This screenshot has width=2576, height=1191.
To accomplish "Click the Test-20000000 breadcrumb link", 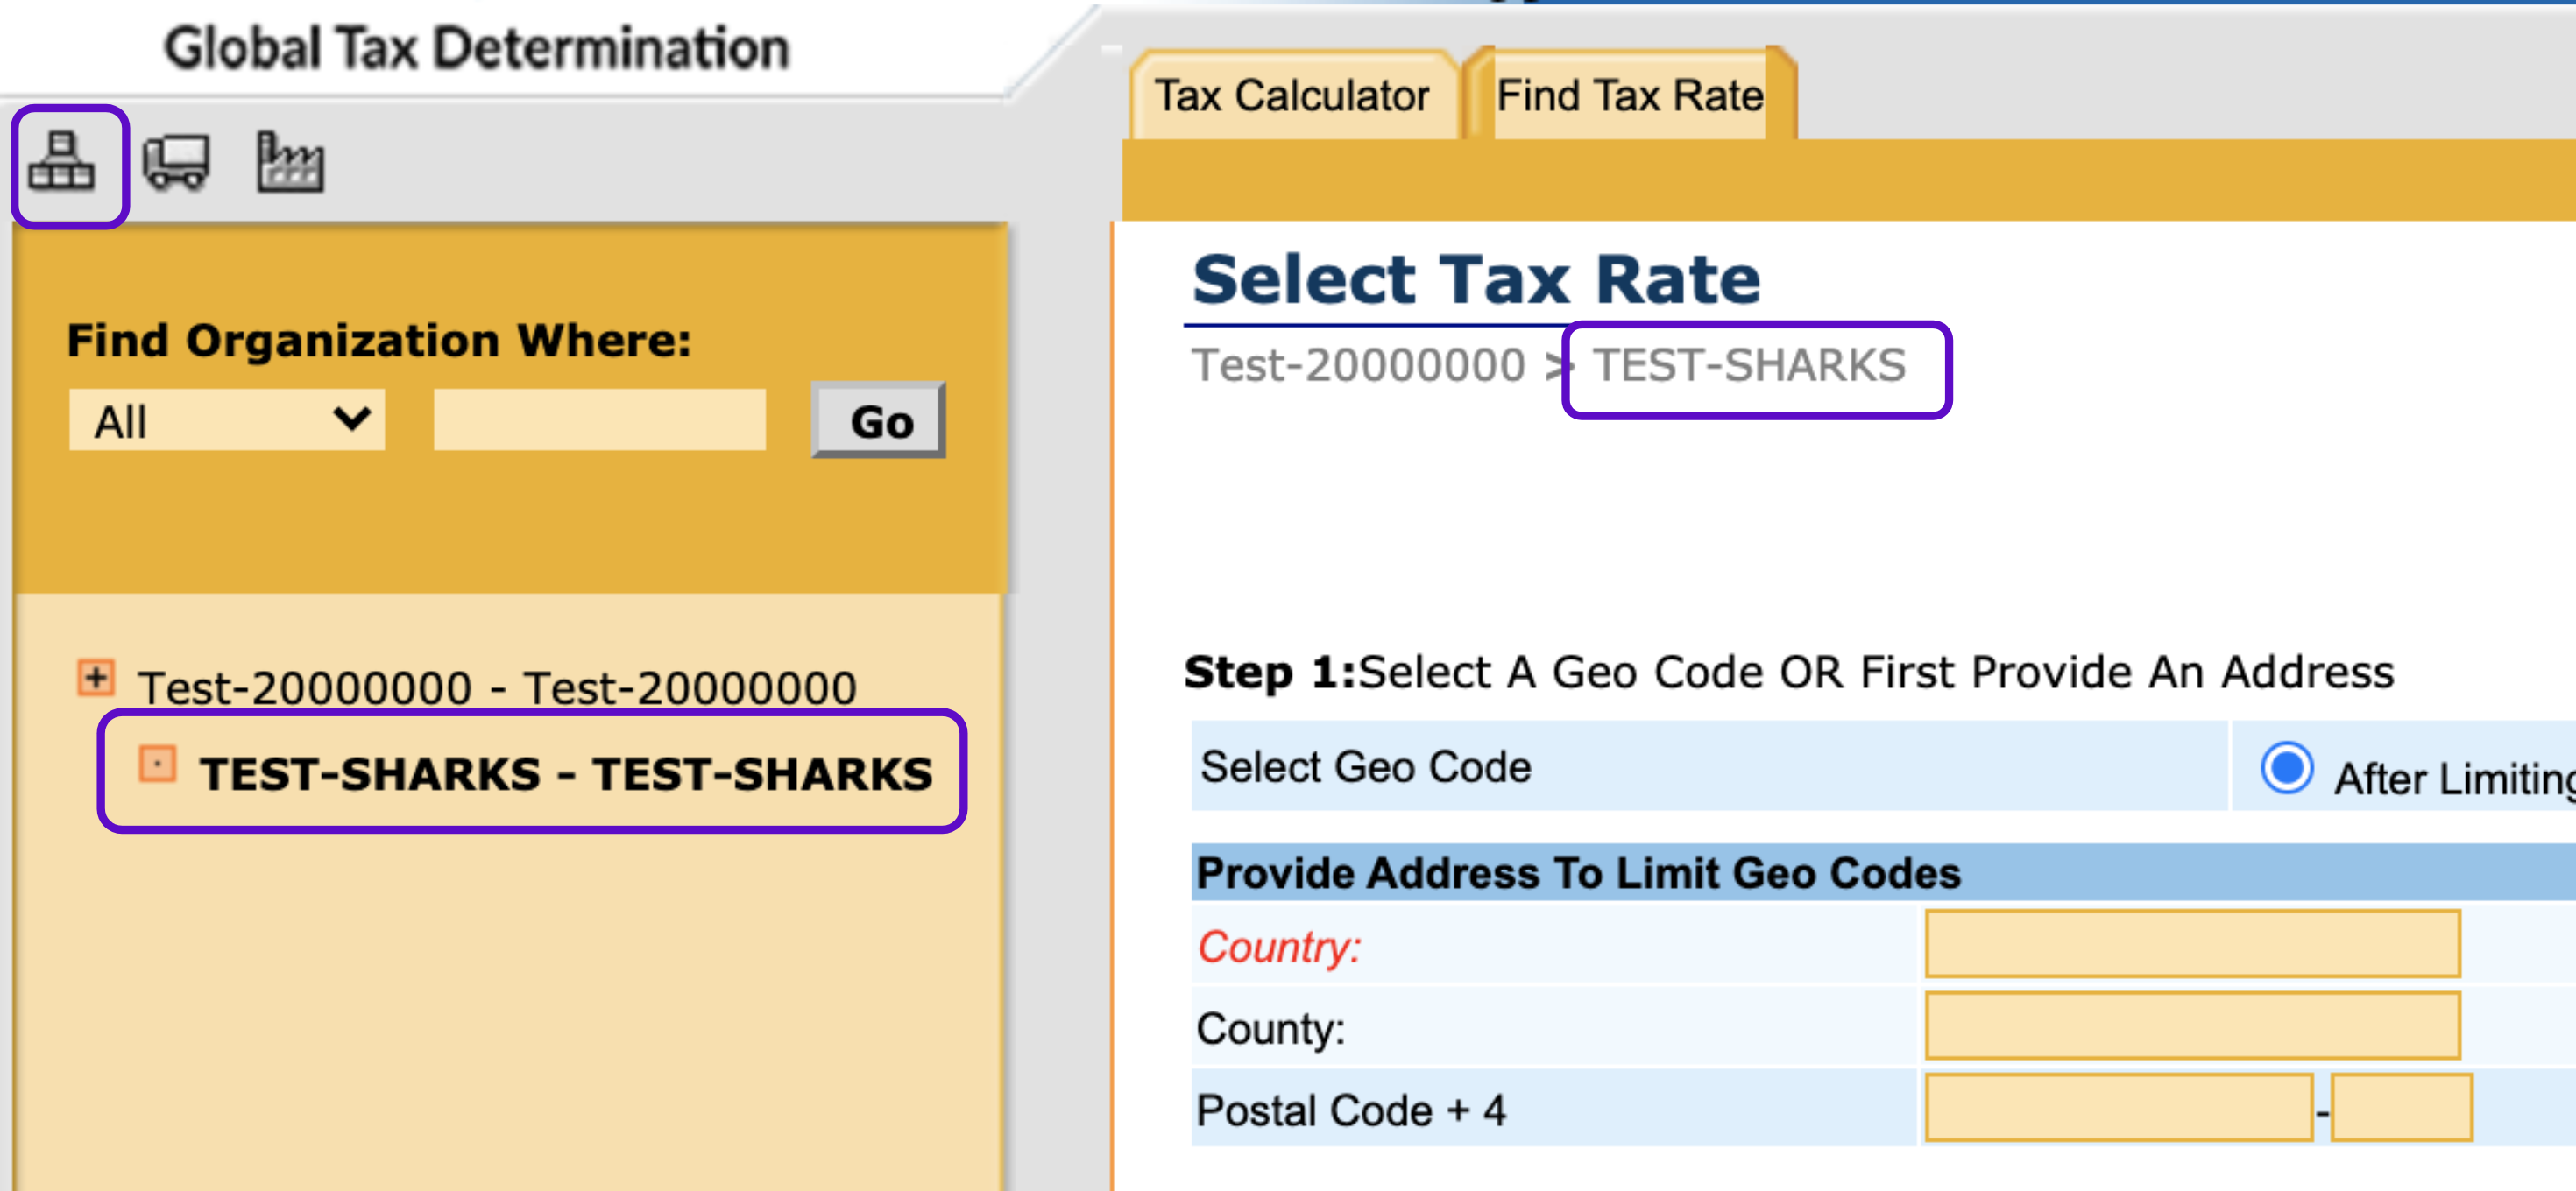I will 1357,366.
